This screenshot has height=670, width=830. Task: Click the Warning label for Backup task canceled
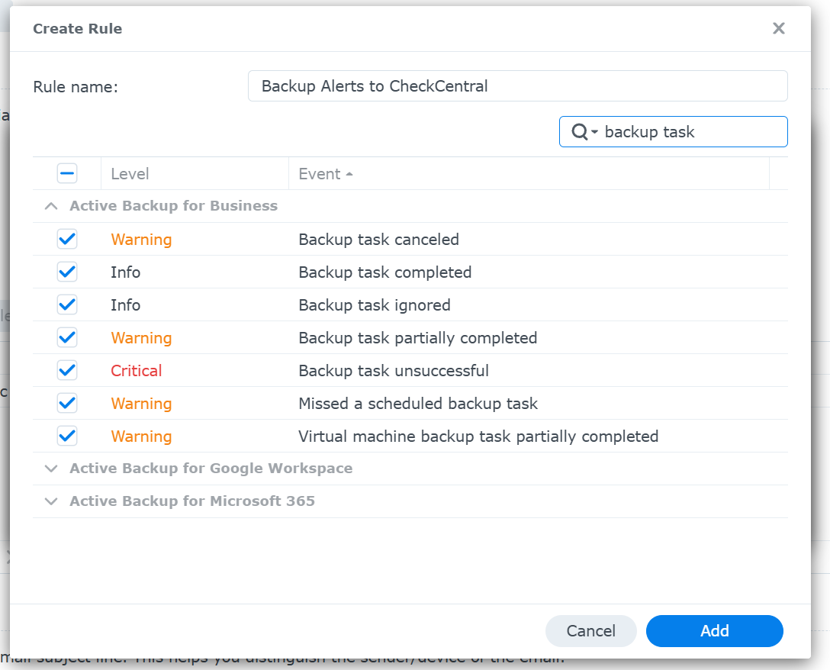click(141, 240)
